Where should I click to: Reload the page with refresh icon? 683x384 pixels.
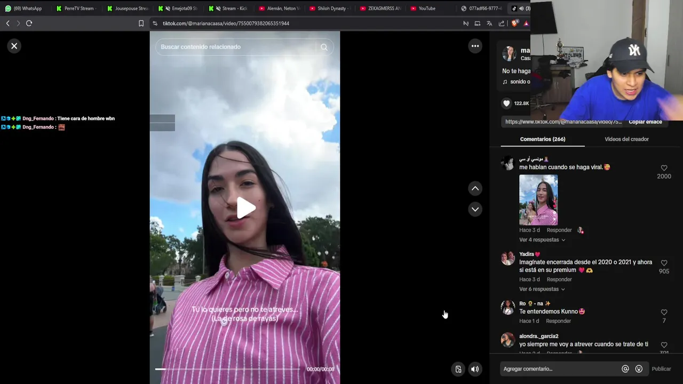[x=29, y=23]
